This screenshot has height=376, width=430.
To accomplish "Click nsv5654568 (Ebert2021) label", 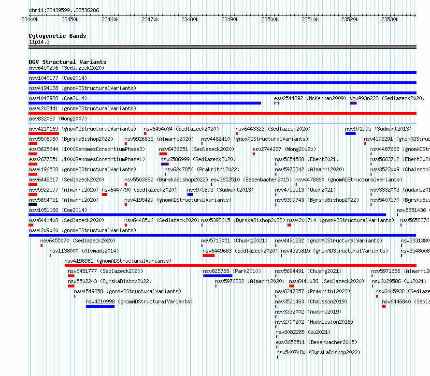I will (x=307, y=159).
